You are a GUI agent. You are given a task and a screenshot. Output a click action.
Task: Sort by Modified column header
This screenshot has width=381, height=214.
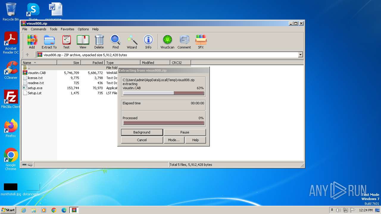(155, 63)
